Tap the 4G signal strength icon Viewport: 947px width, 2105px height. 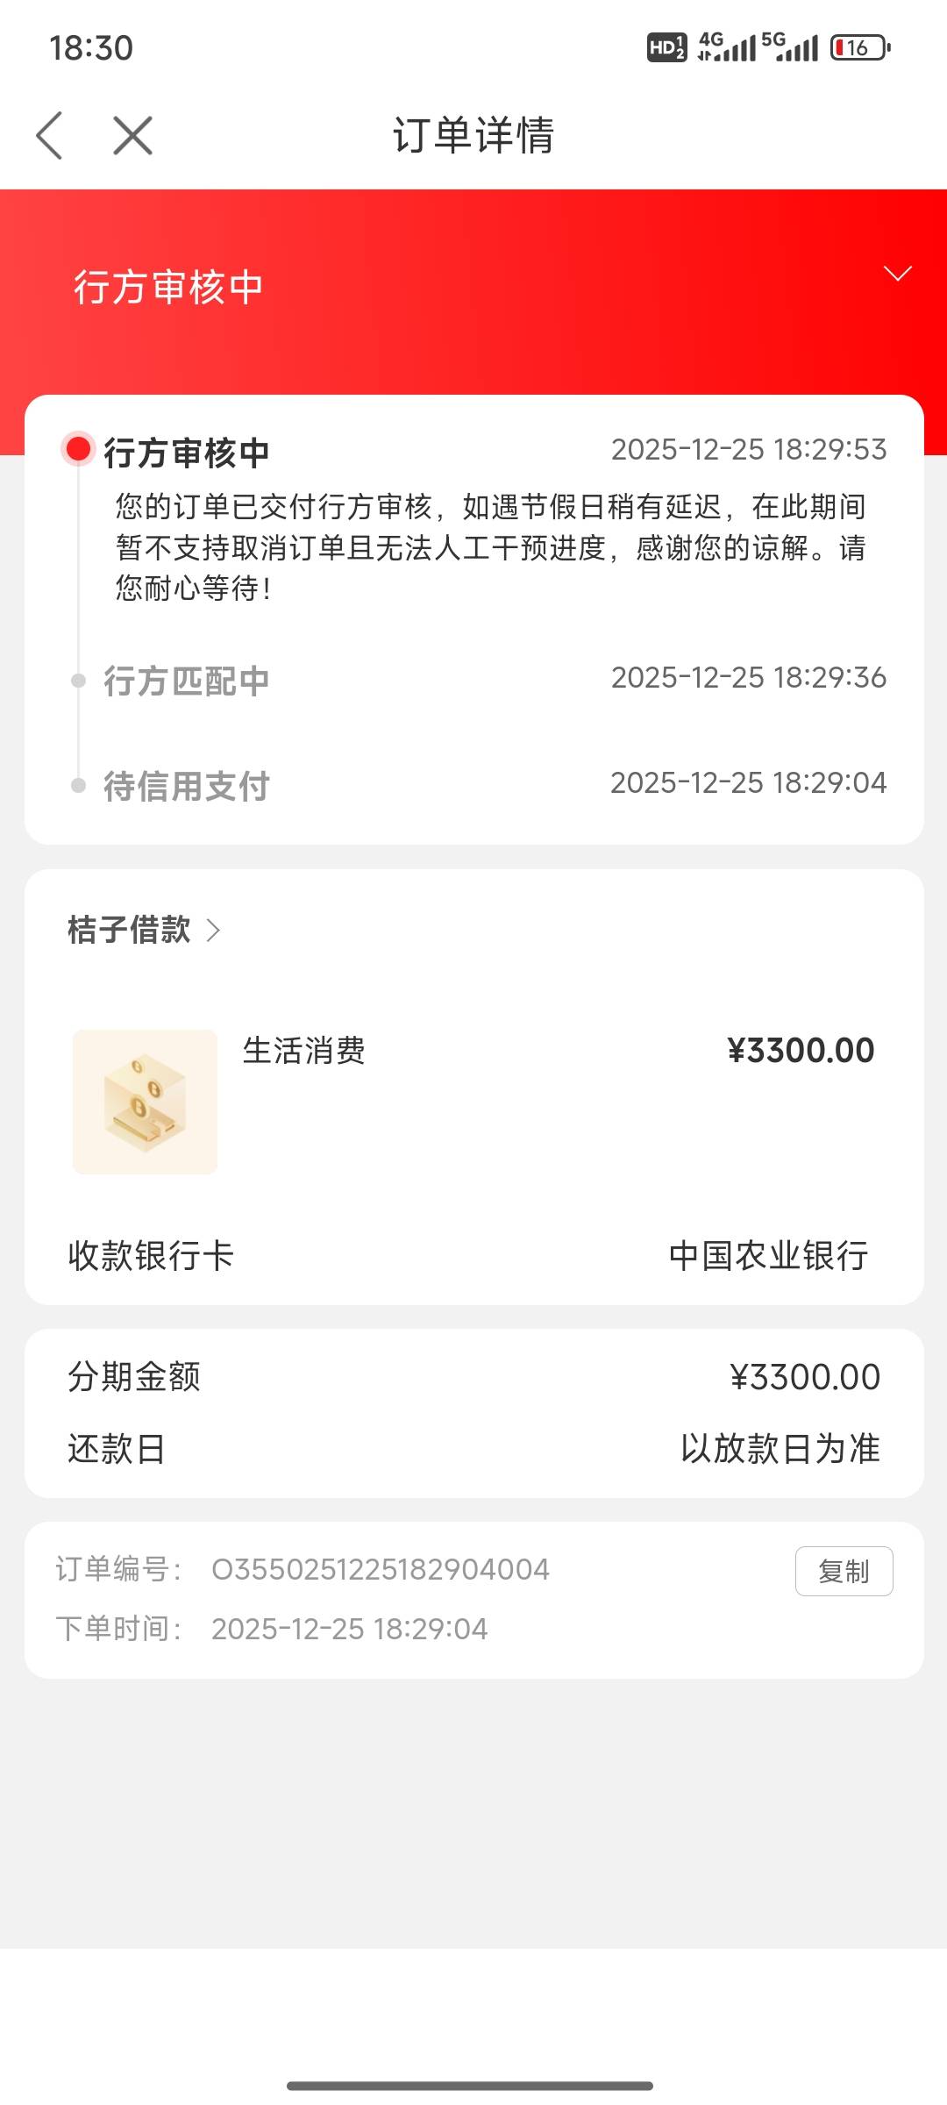727,47
